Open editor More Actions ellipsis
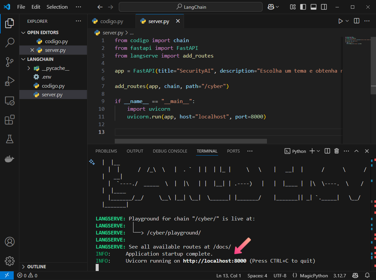The width and height of the screenshot is (376, 280). click(367, 21)
